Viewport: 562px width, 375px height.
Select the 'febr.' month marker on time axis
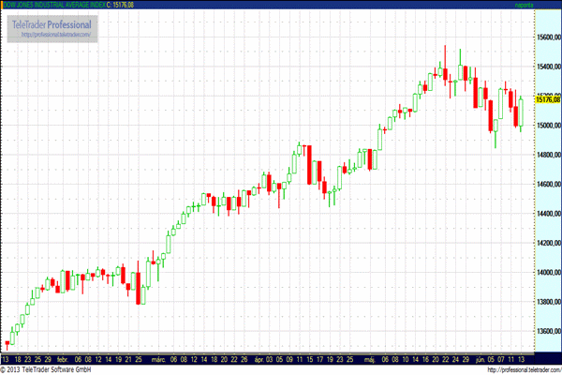62,359
